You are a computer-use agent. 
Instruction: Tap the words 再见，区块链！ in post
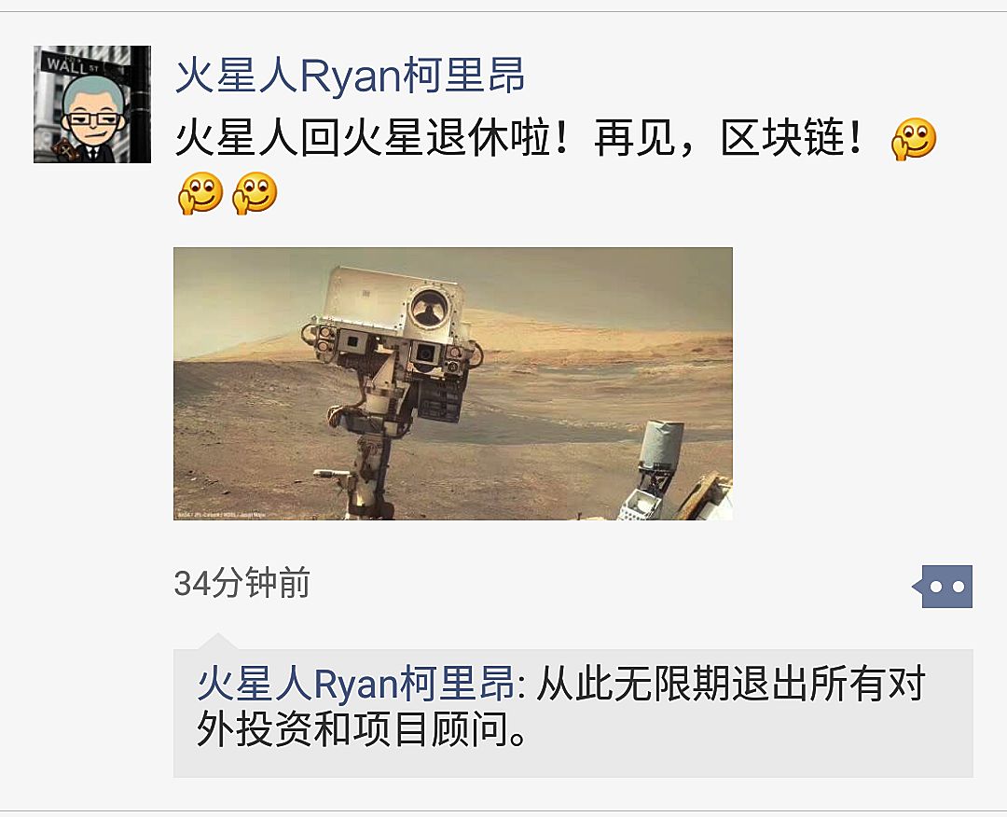point(729,138)
